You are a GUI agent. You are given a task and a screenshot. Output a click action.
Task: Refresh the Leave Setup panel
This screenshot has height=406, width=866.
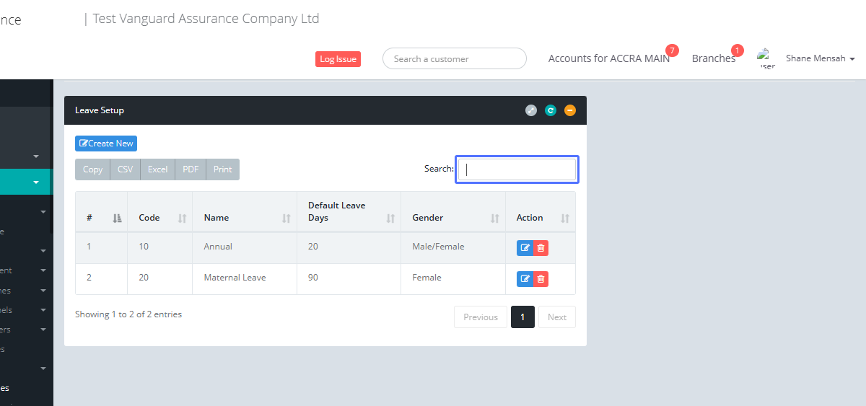[551, 110]
